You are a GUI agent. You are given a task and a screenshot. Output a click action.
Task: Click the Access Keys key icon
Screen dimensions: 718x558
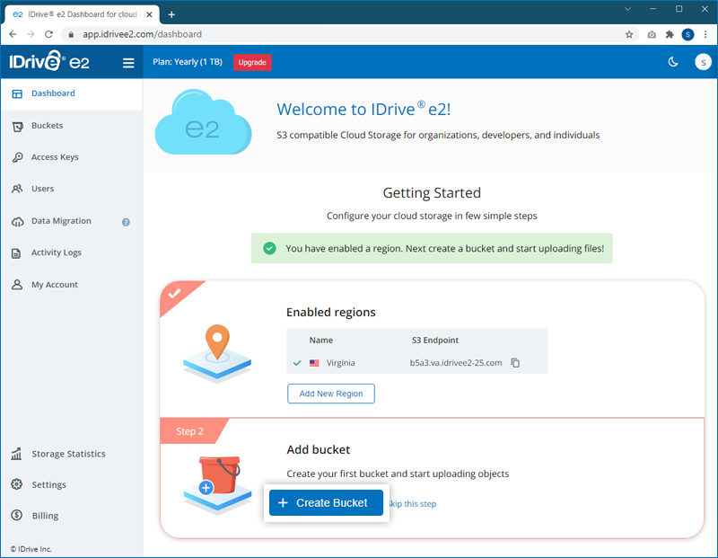click(x=17, y=157)
